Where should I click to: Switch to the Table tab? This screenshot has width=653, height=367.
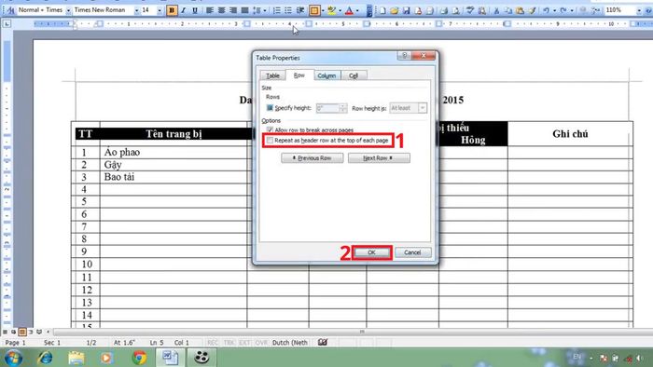pyautogui.click(x=272, y=75)
